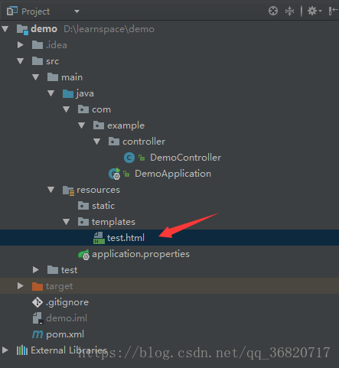The width and height of the screenshot is (339, 368).
Task: Click the controller package icon
Action: (114, 142)
